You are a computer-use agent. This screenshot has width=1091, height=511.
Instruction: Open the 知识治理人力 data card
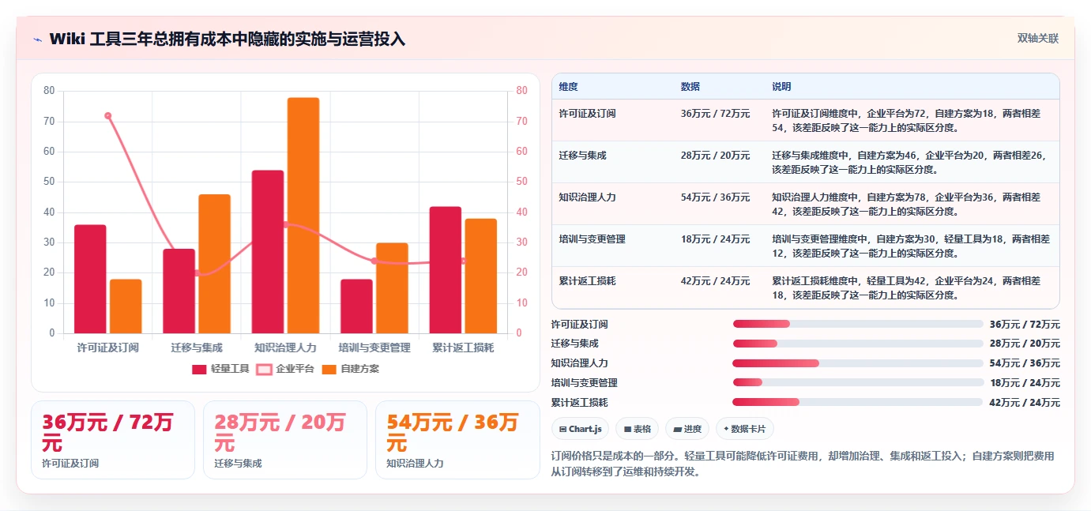coord(457,440)
